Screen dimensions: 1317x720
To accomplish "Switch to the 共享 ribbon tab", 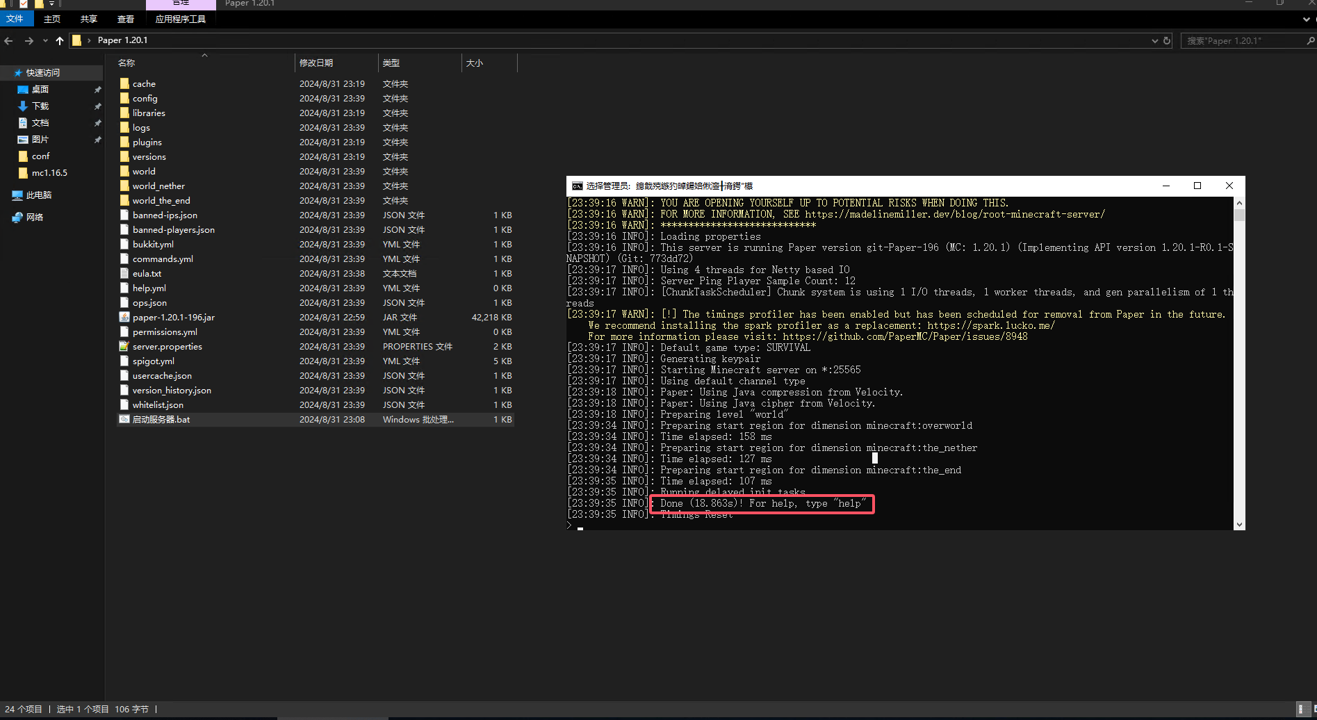I will click(x=89, y=19).
